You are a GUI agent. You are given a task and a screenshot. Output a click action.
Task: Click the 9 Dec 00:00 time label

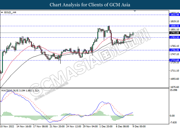tap(139, 126)
